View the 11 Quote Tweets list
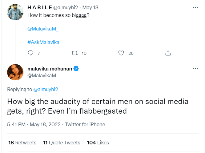The height and width of the screenshot is (153, 205). click(x=62, y=143)
